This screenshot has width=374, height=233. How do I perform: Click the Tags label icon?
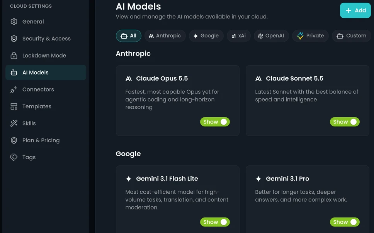(x=14, y=157)
